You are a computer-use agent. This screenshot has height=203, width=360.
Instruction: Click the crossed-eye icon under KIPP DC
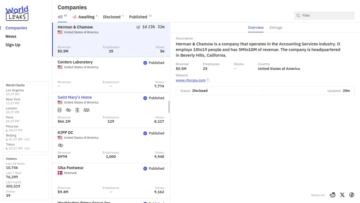pos(60,145)
